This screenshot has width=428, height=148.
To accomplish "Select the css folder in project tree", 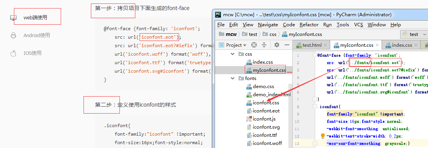I will point(245,54).
